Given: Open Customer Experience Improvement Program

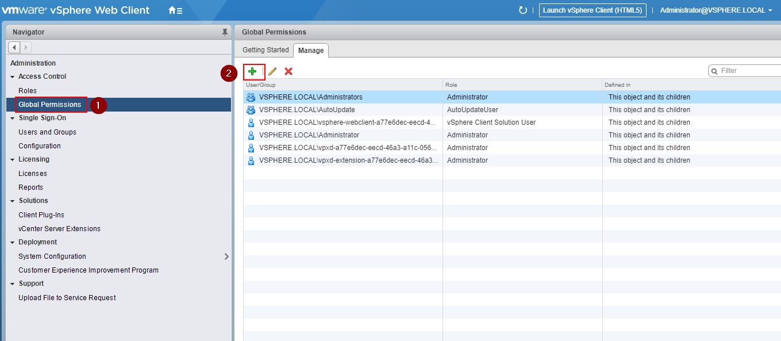Looking at the screenshot, I should point(89,270).
